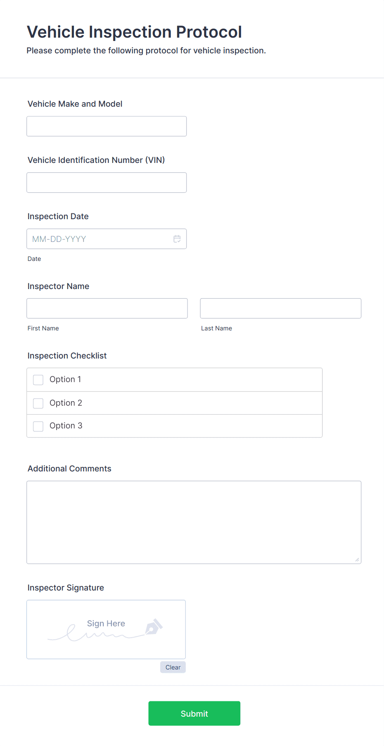Clear the inspector signature
Image resolution: width=384 pixels, height=746 pixels.
point(173,667)
